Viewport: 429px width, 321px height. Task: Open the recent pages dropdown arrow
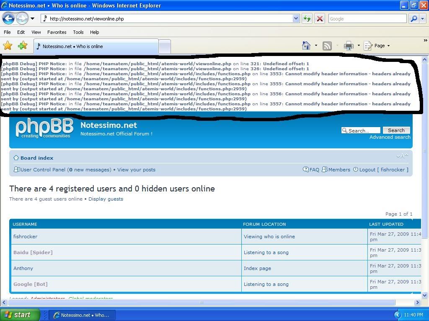[32, 19]
